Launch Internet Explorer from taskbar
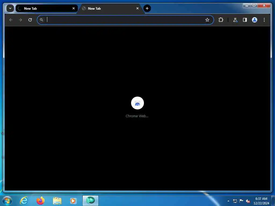This screenshot has width=275, height=206. pyautogui.click(x=24, y=201)
